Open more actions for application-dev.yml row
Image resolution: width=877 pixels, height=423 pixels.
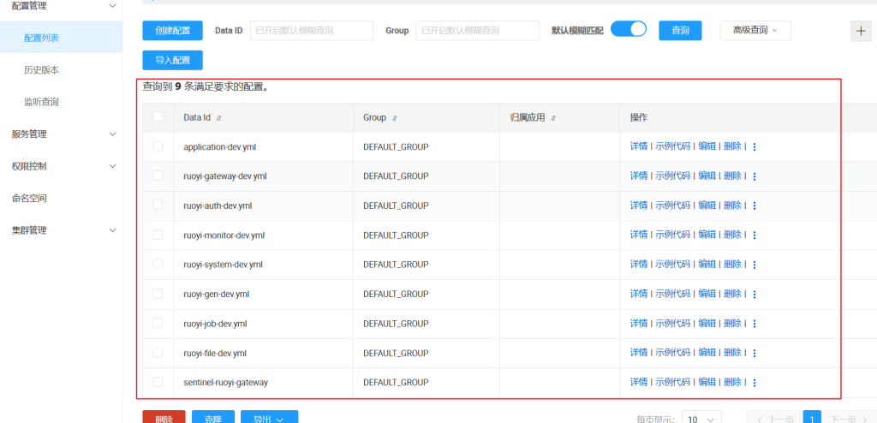point(754,147)
